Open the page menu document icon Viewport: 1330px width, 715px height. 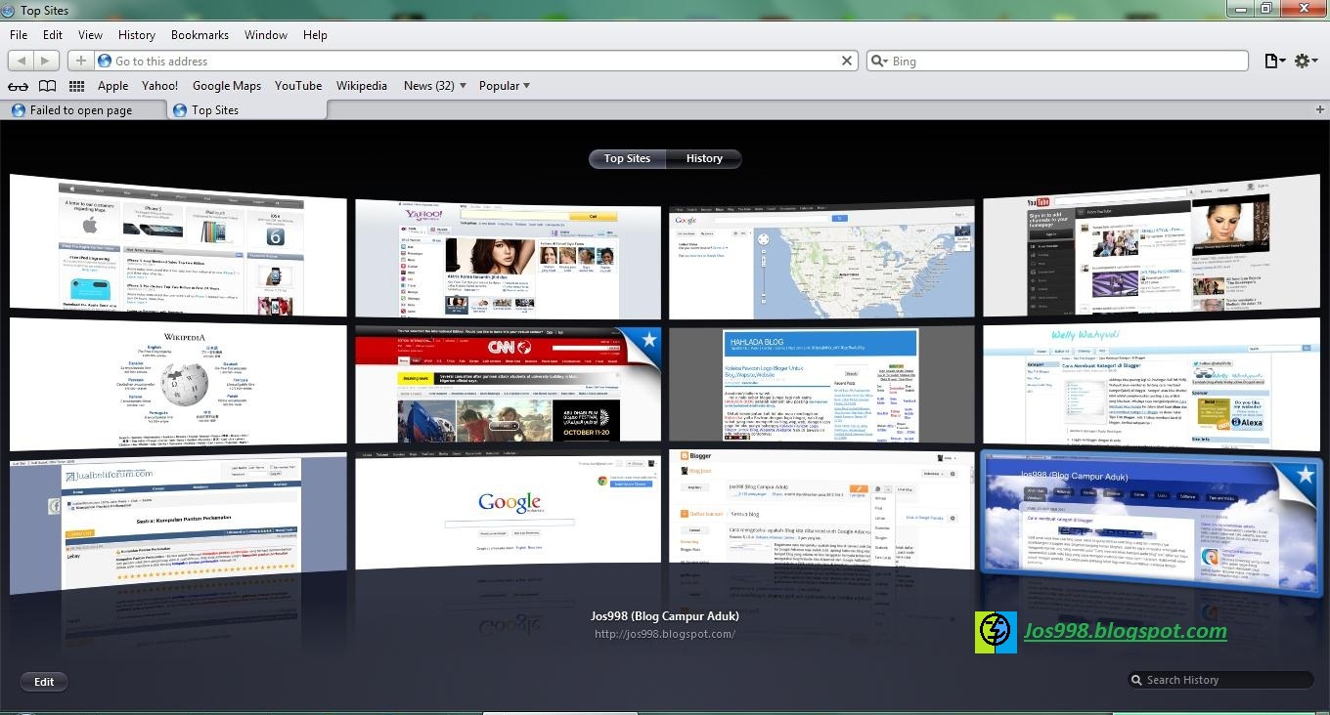click(x=1274, y=61)
